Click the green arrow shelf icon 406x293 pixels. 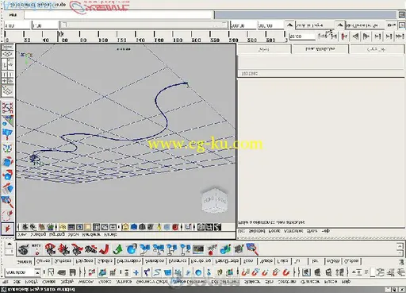coord(118,249)
